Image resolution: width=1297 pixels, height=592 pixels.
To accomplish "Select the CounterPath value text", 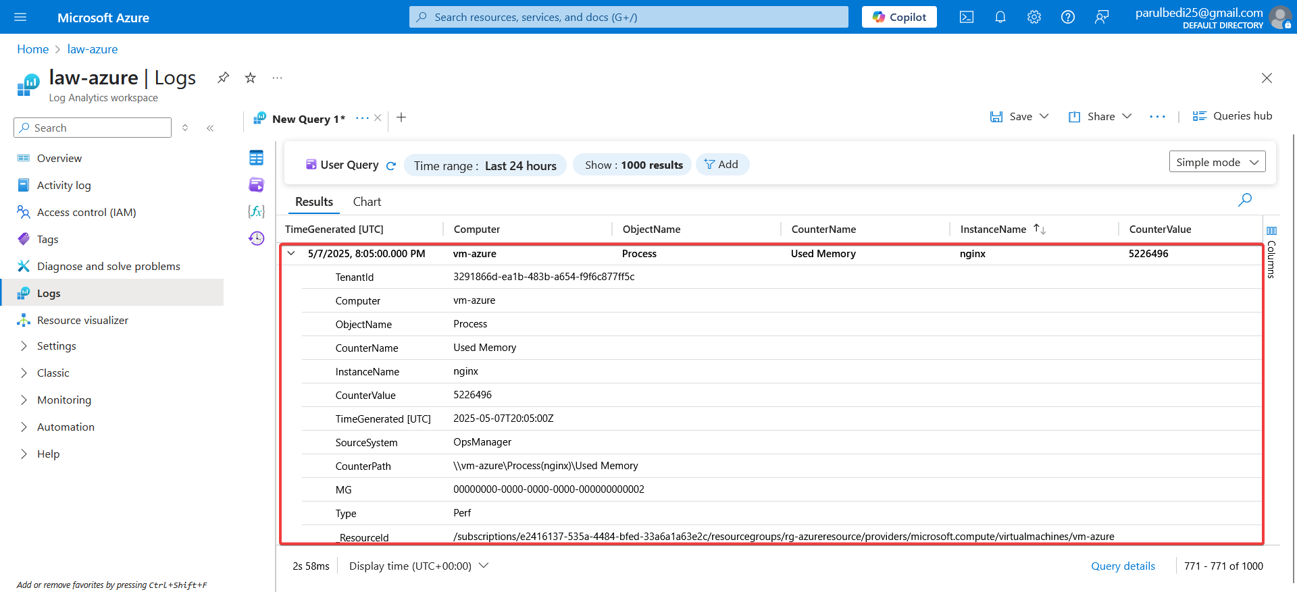I will point(546,466).
